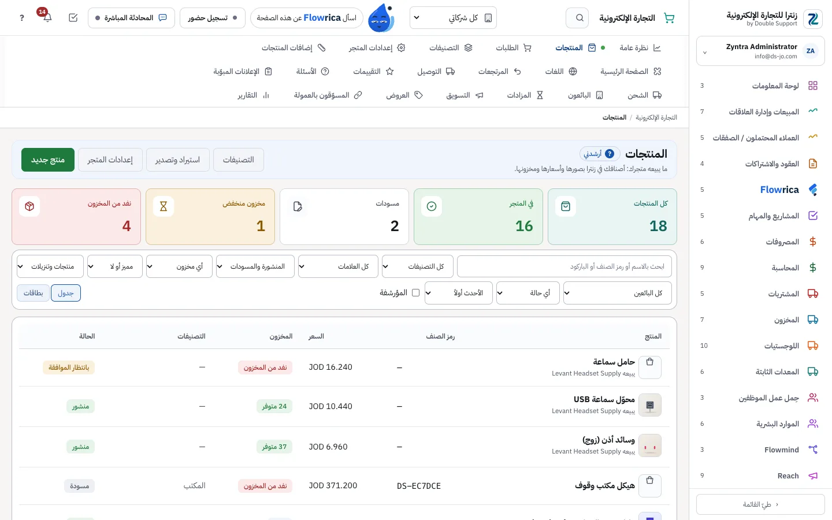Click the لوحة المعلومات sidebar icon
832x520 pixels.
(x=813, y=86)
